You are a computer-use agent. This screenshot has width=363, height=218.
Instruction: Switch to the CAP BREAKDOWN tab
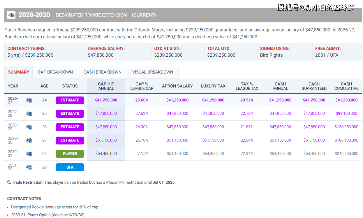point(55,72)
